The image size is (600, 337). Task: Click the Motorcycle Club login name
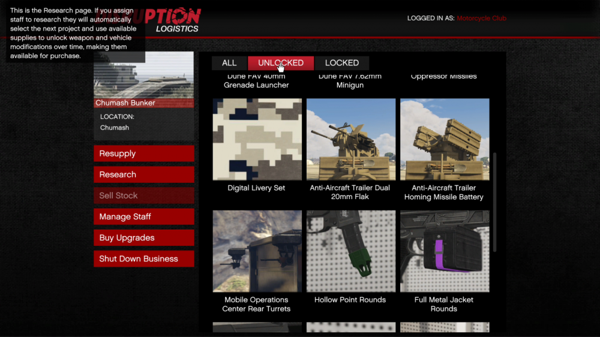coord(481,19)
